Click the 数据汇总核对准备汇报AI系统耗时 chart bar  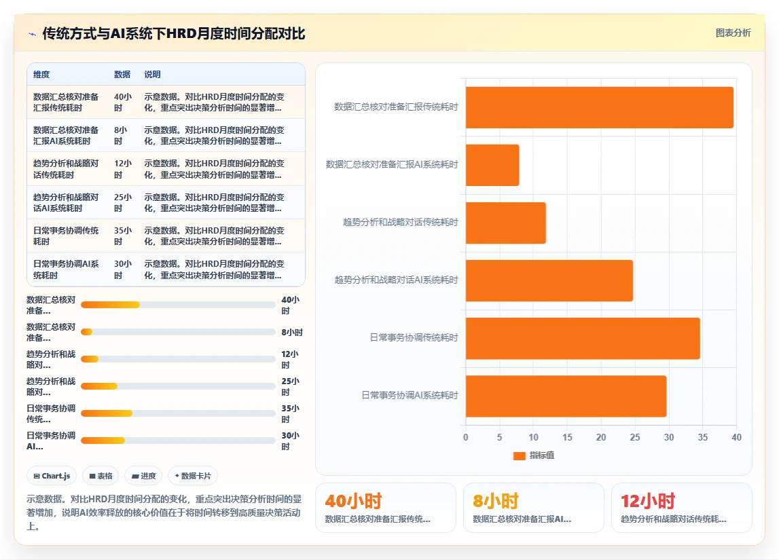492,166
